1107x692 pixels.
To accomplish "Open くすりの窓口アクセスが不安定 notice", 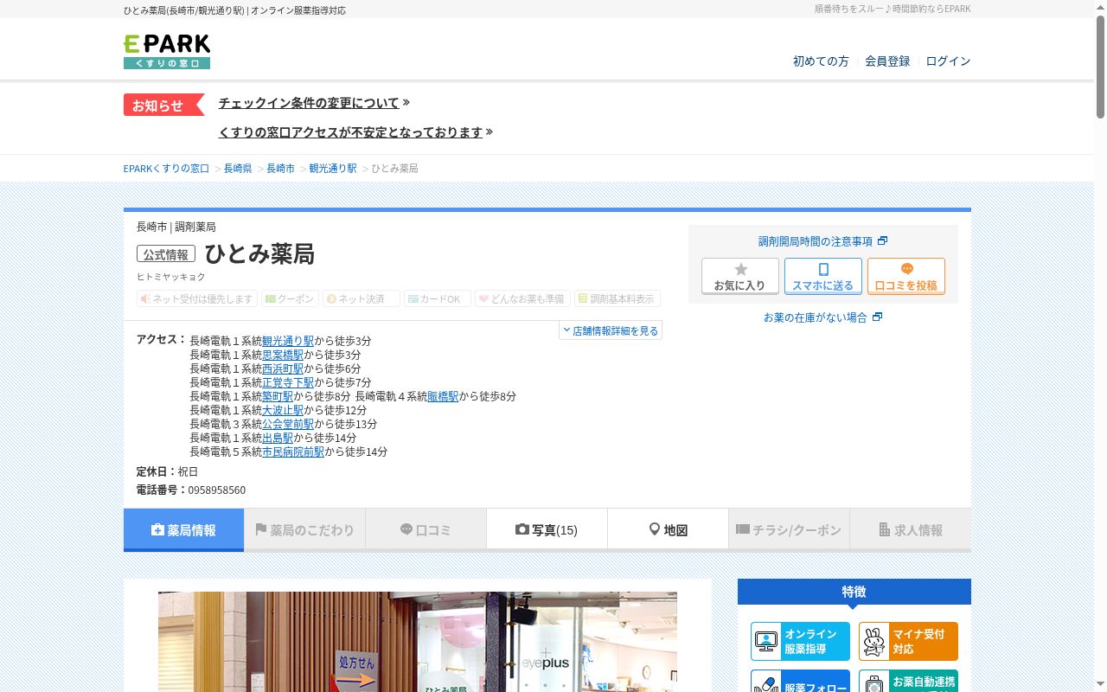I will click(x=350, y=132).
